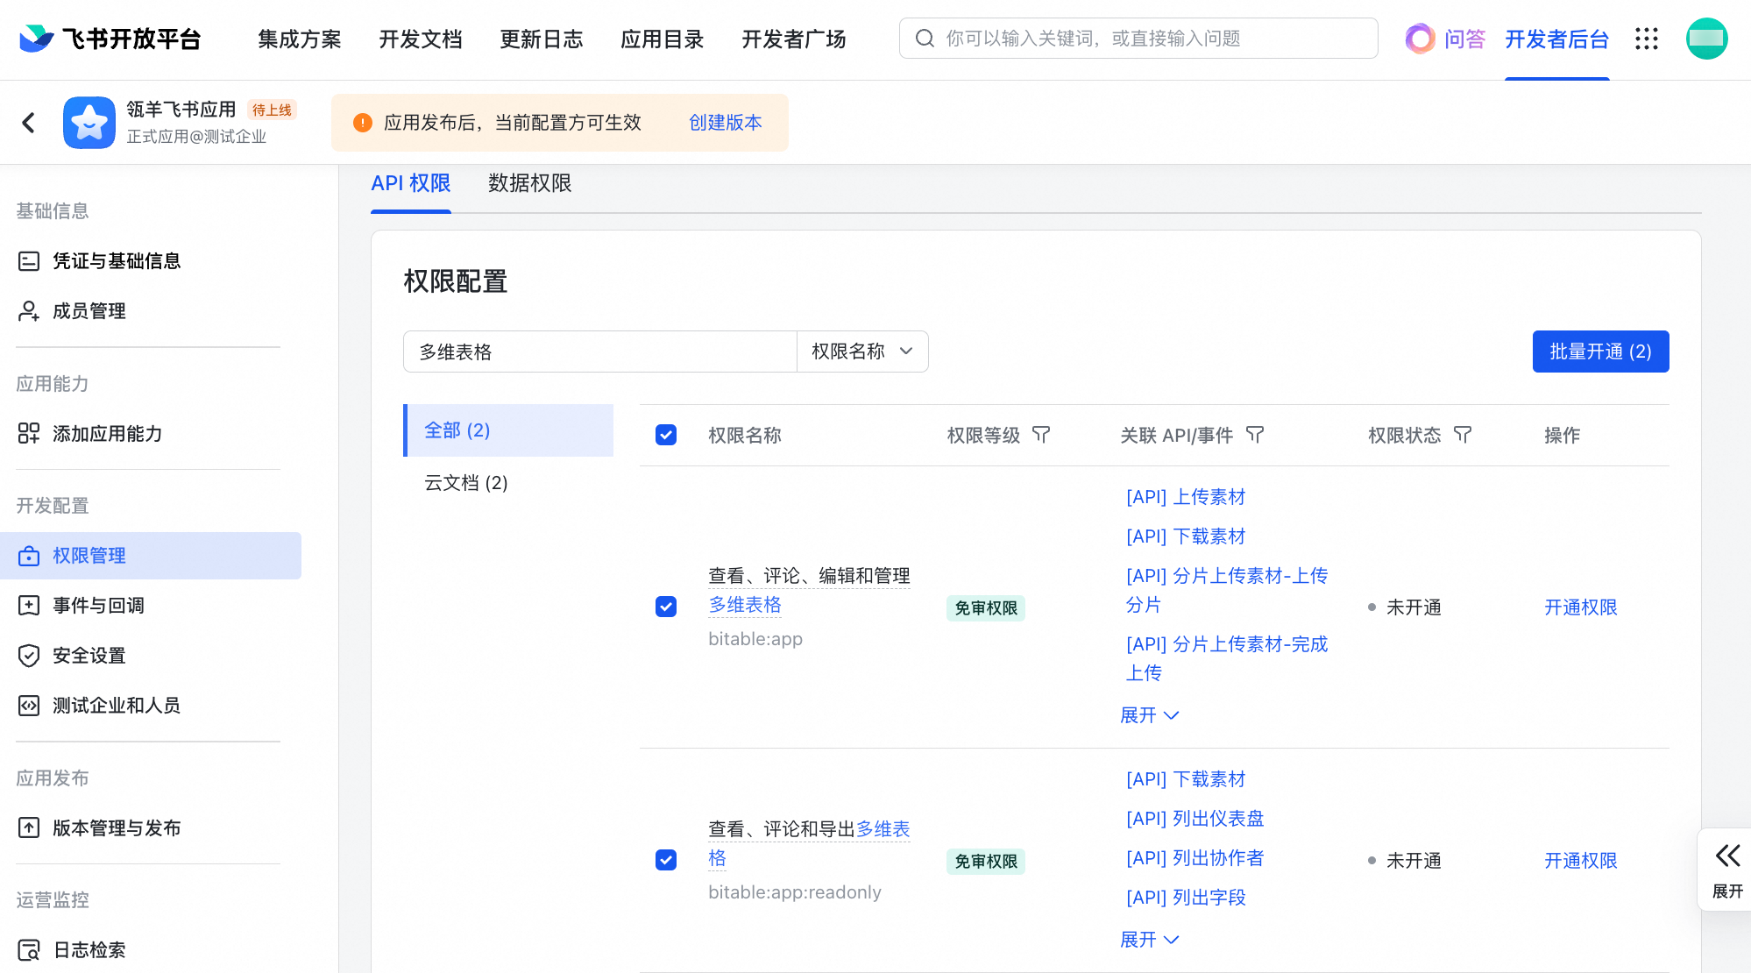Expand API list for bitable:app:readonly row
Viewport: 1751px width, 973px height.
(x=1149, y=940)
